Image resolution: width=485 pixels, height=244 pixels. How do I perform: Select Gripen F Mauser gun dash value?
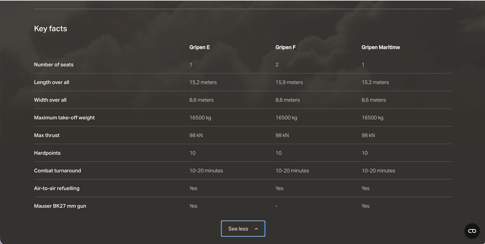pos(276,206)
